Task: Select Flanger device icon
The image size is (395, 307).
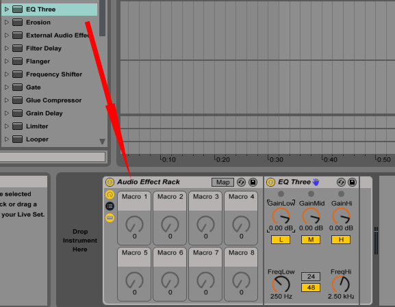Action: [17, 61]
